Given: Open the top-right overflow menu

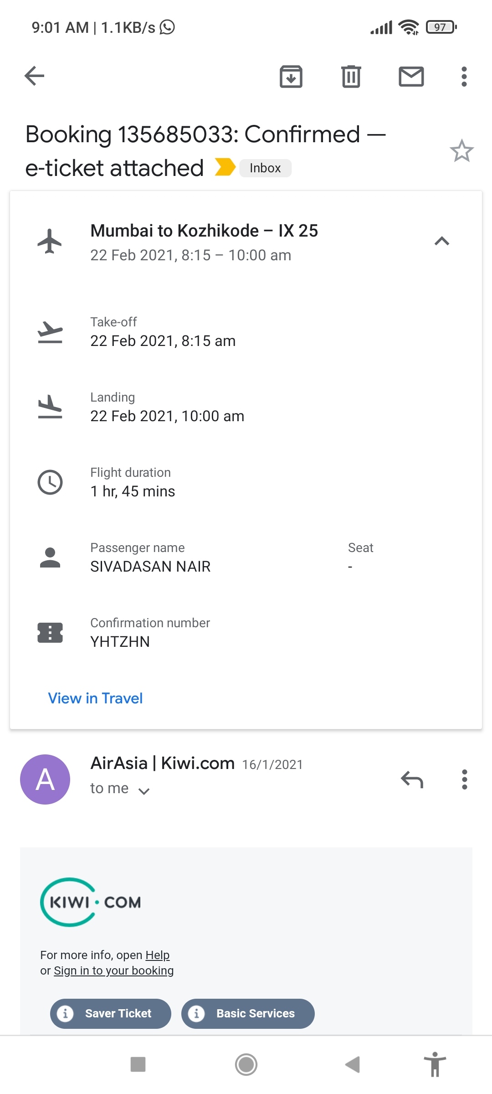Looking at the screenshot, I should [x=464, y=76].
